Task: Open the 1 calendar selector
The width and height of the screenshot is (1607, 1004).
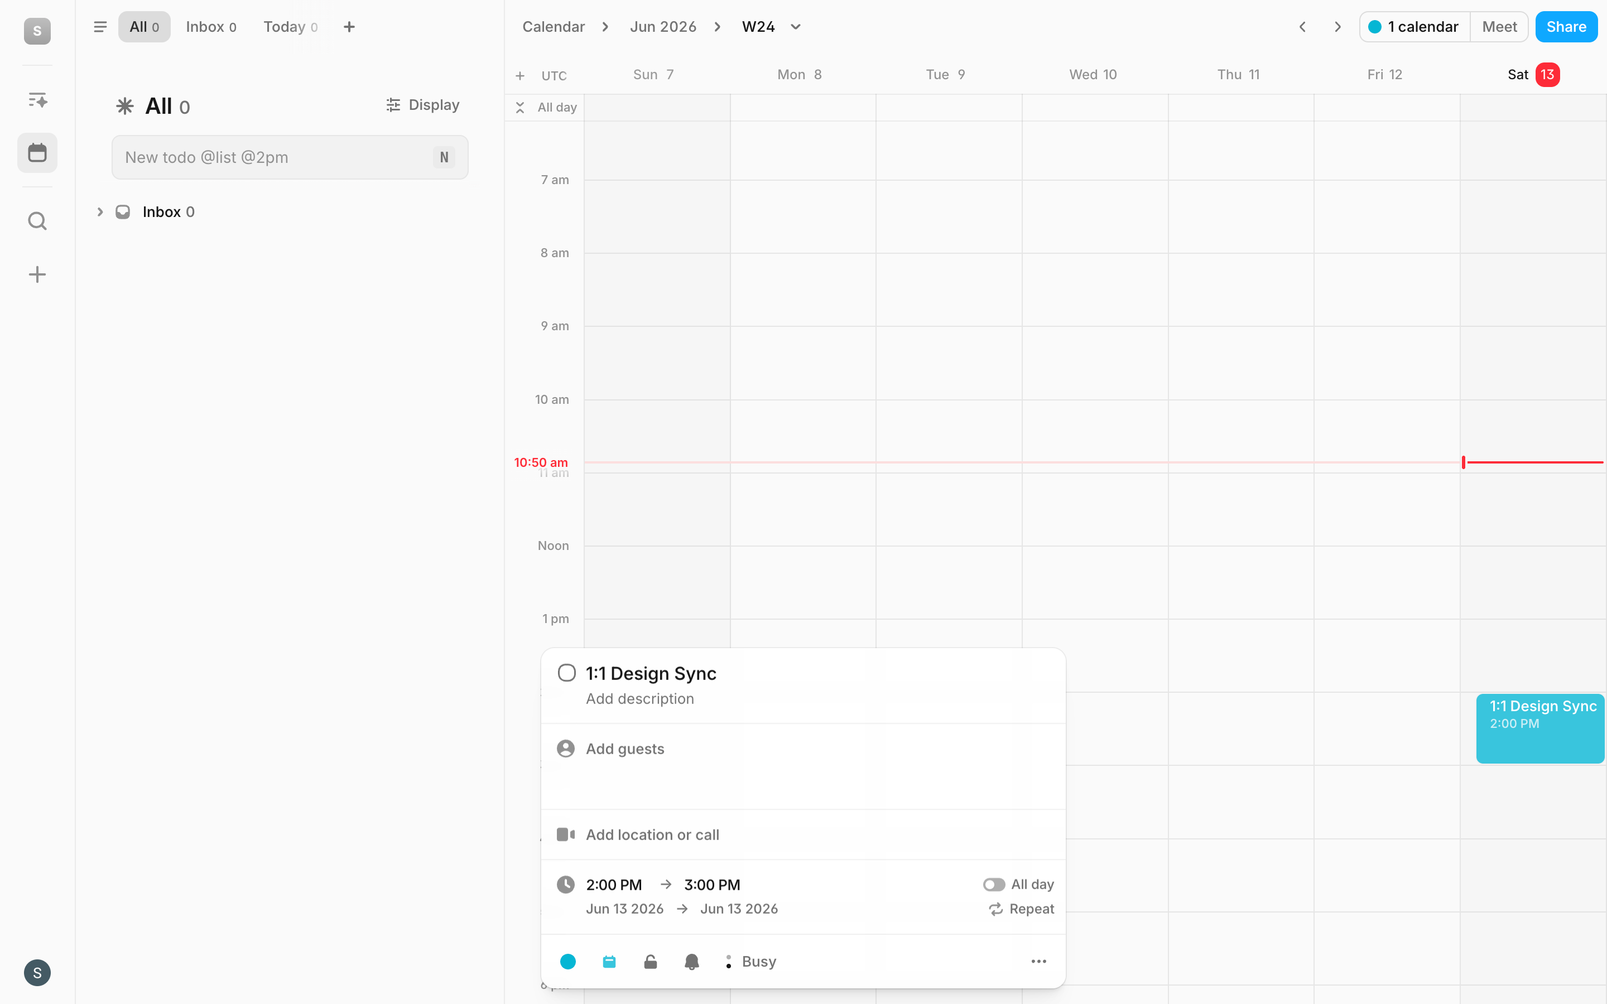Action: pos(1414,27)
